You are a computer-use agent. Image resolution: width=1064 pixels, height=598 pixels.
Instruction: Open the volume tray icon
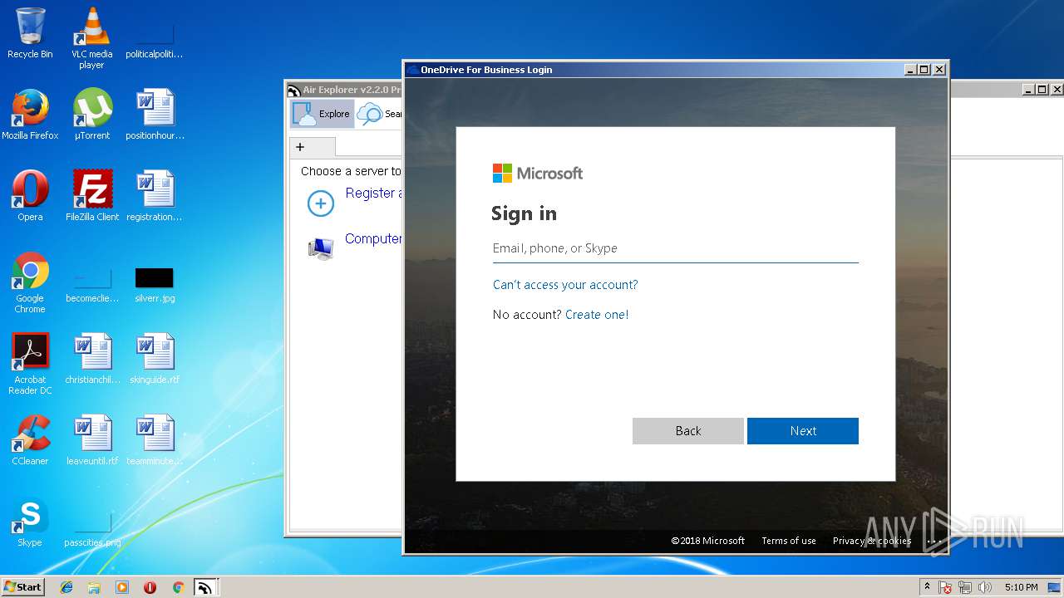tap(985, 587)
